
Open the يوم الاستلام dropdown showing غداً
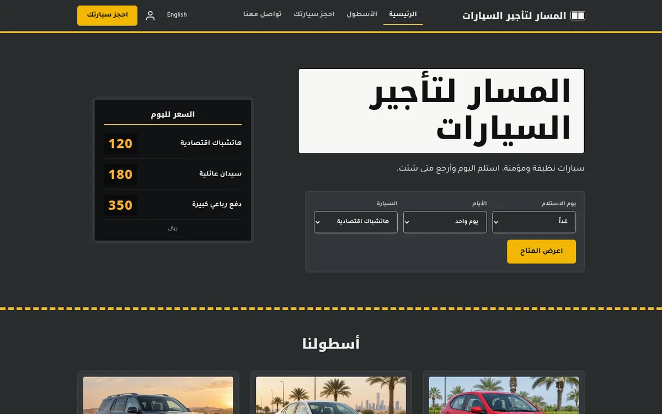pos(534,222)
